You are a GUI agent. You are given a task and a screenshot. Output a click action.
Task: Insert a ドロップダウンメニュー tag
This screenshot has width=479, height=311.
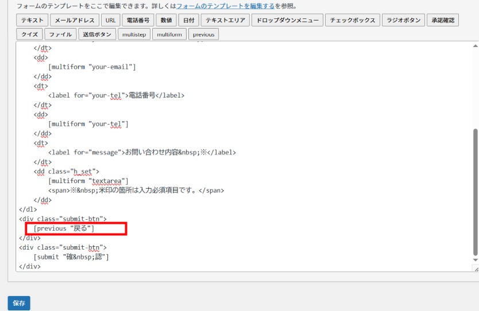pos(287,20)
